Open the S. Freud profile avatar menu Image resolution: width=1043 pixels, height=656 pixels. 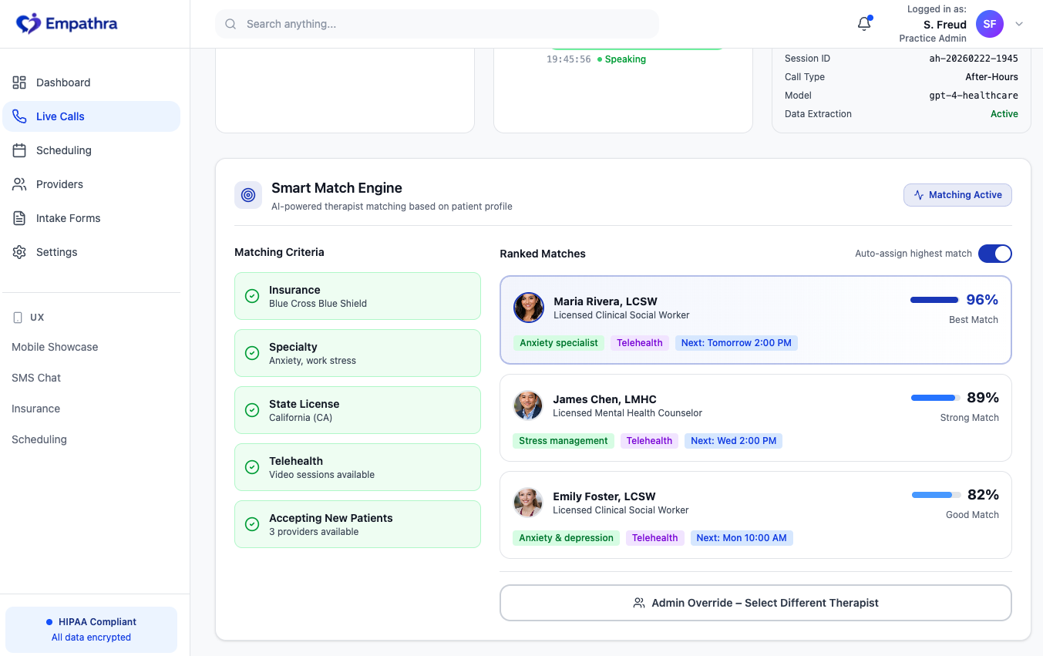(990, 24)
